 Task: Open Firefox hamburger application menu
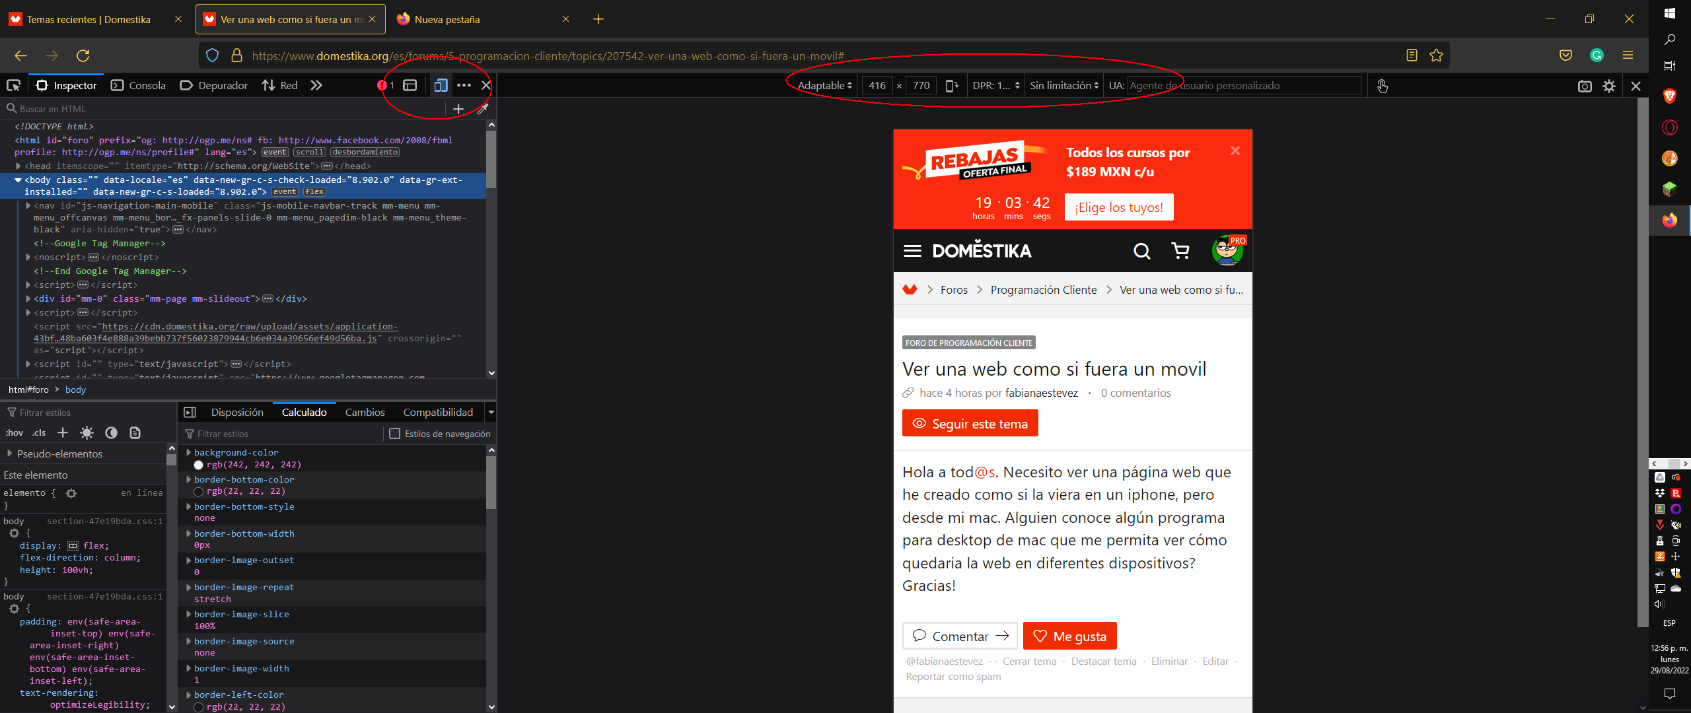coord(1628,55)
